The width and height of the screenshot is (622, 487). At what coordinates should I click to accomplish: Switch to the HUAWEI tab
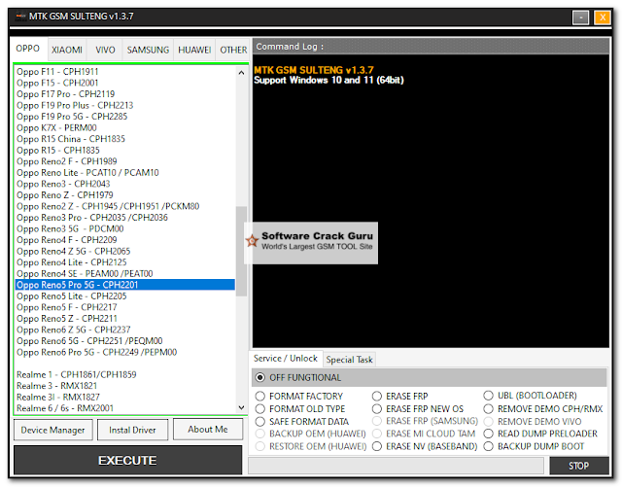(194, 50)
